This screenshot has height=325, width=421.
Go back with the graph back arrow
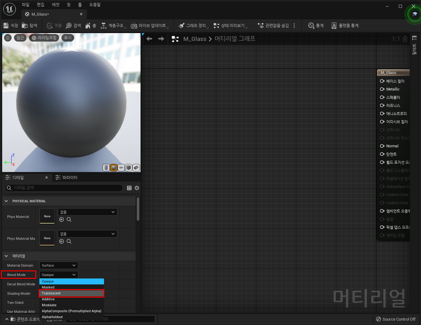pos(149,39)
